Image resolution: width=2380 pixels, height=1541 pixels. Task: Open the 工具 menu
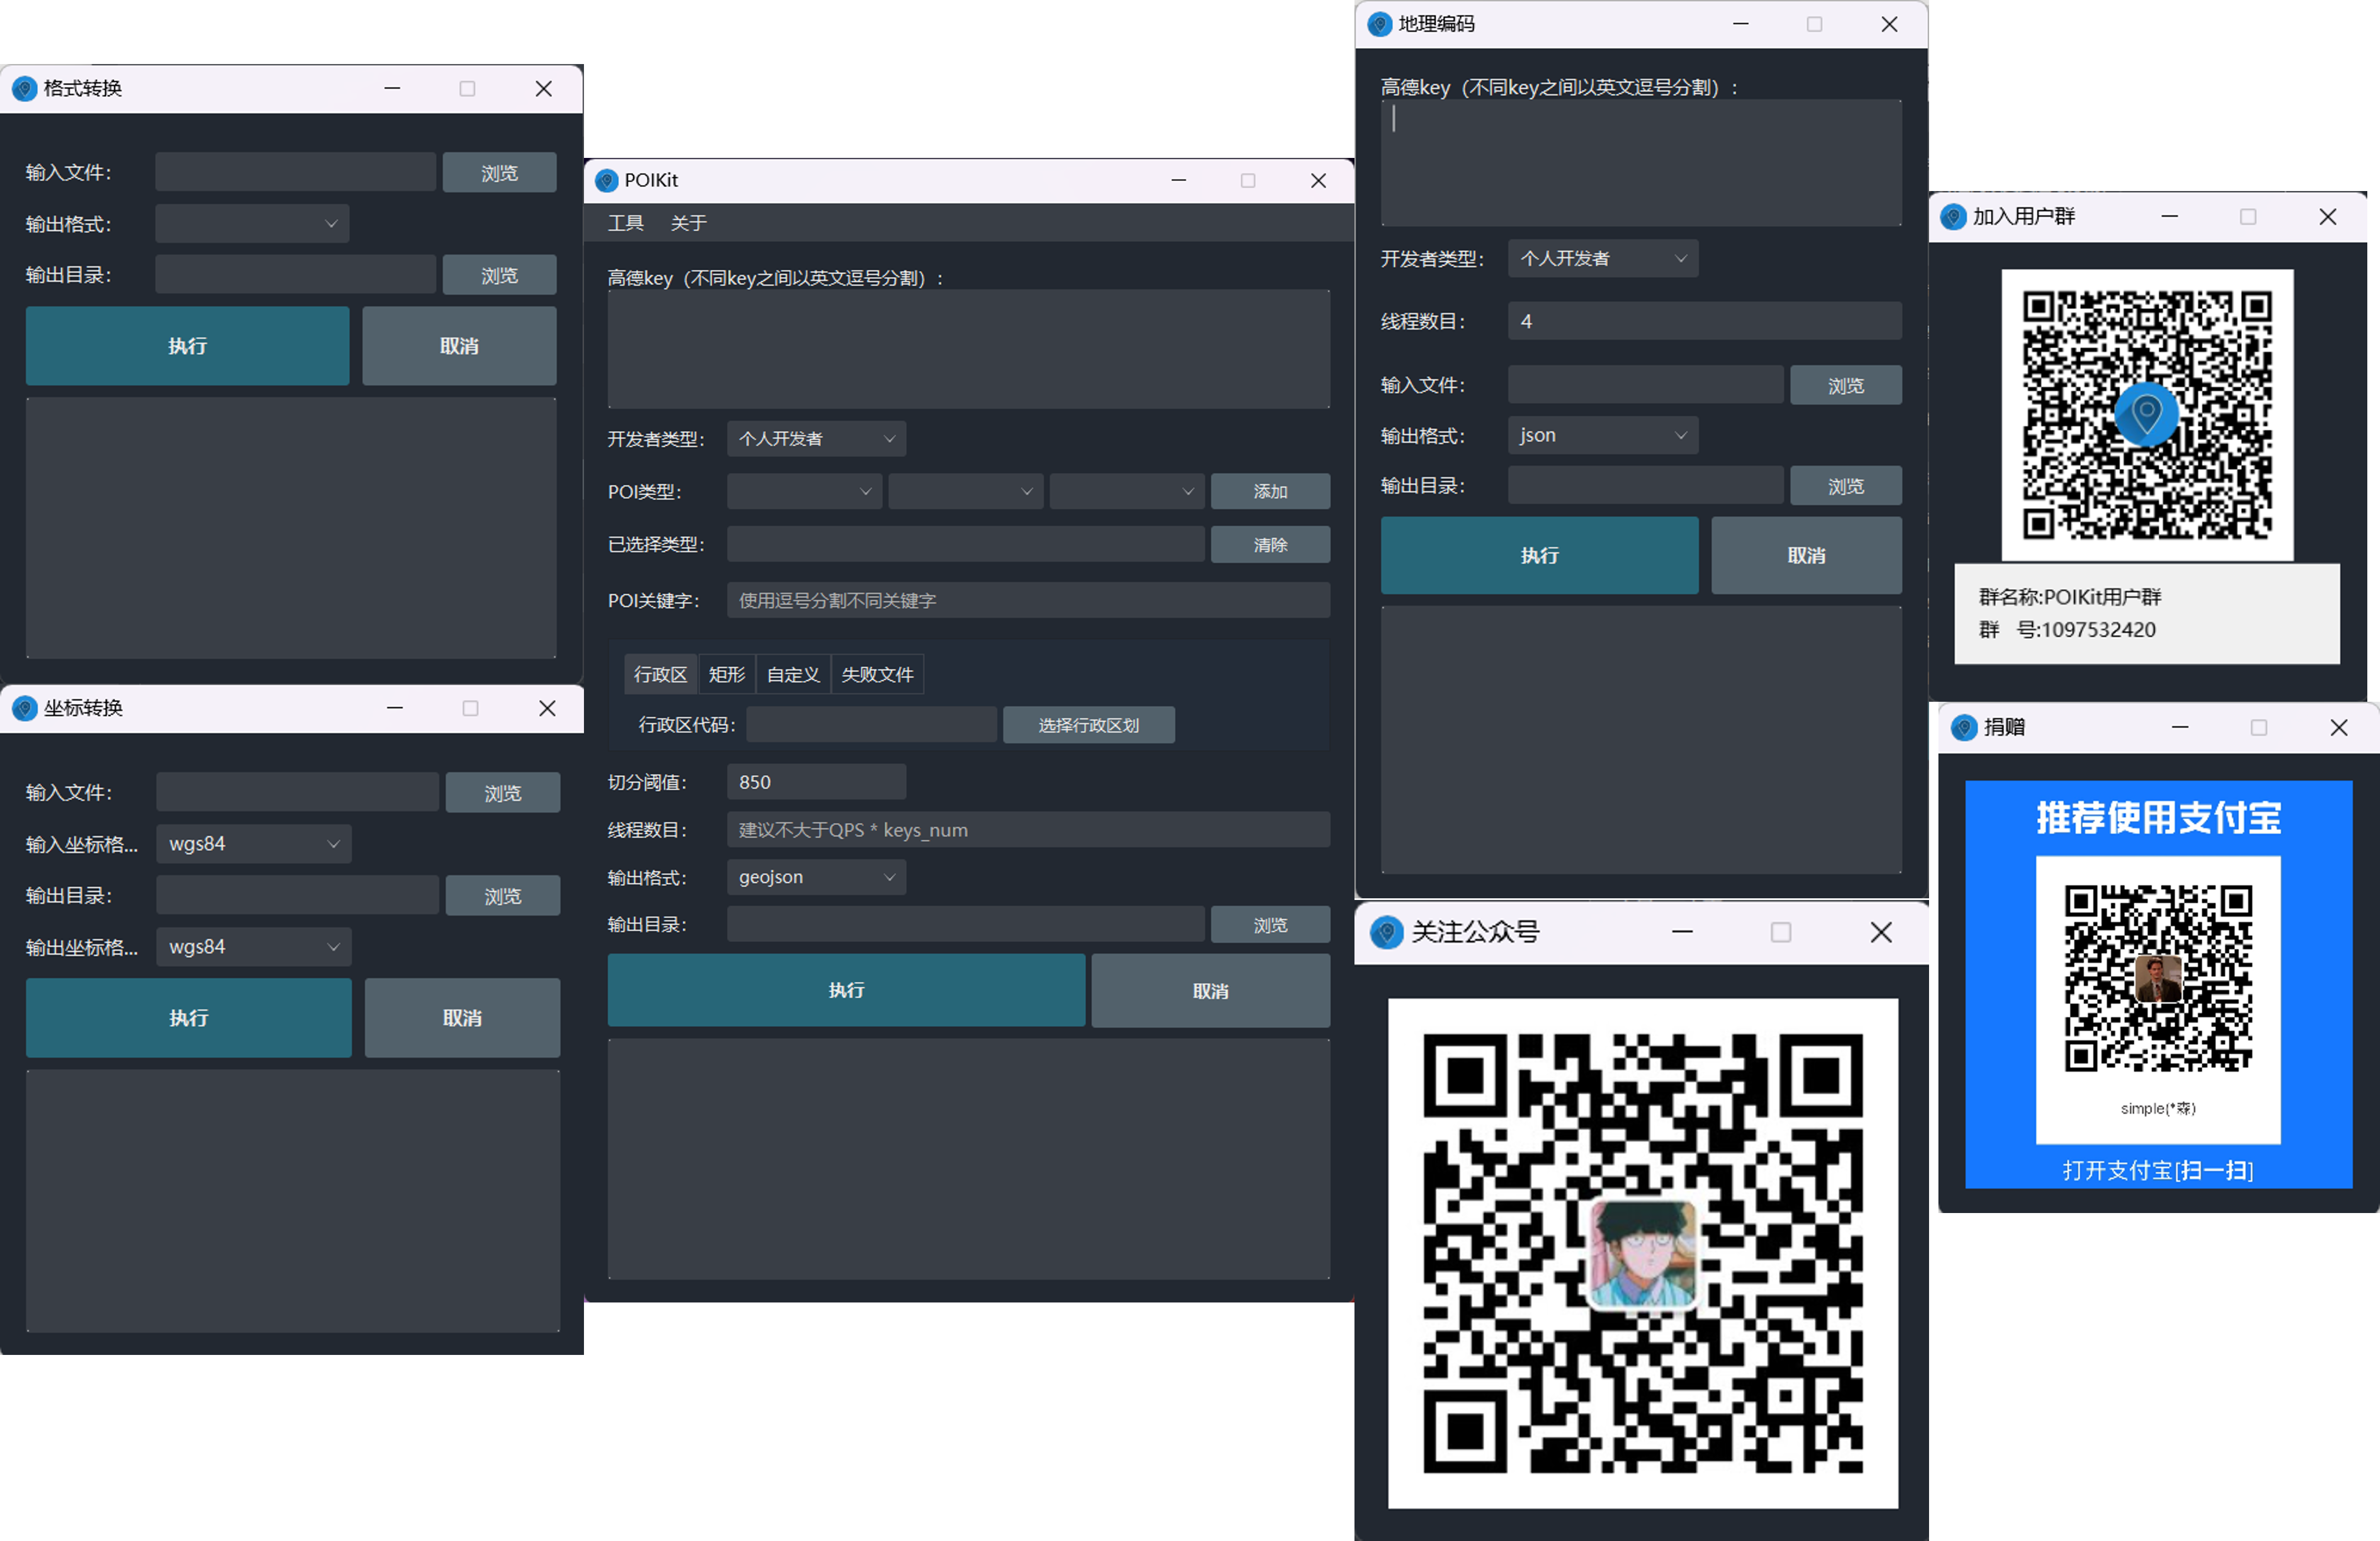[625, 223]
